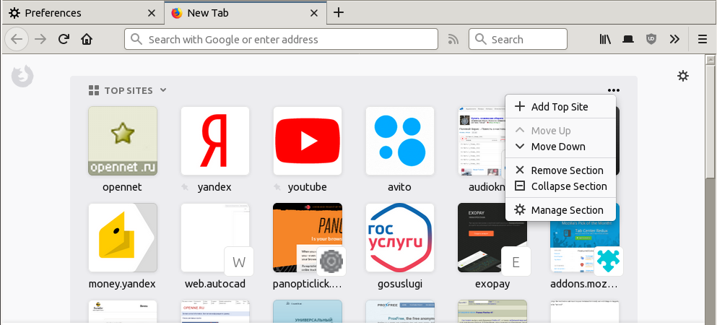Collapse the Top Sites header arrow

[163, 90]
